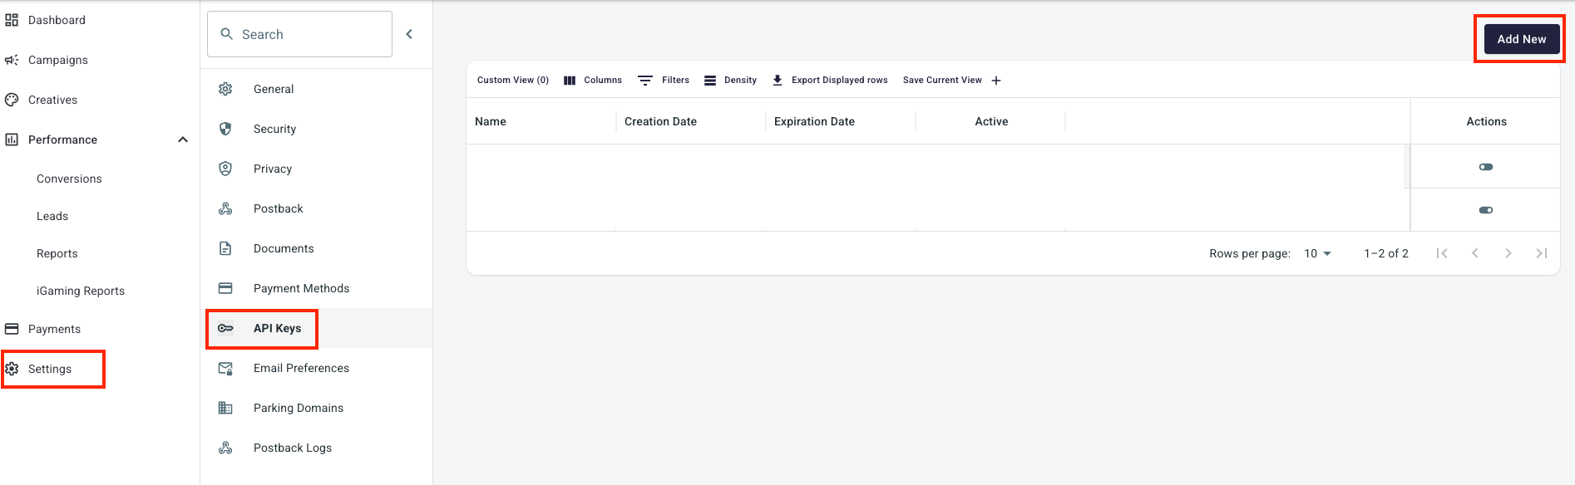
Task: Open Postback settings icon
Action: click(x=225, y=208)
